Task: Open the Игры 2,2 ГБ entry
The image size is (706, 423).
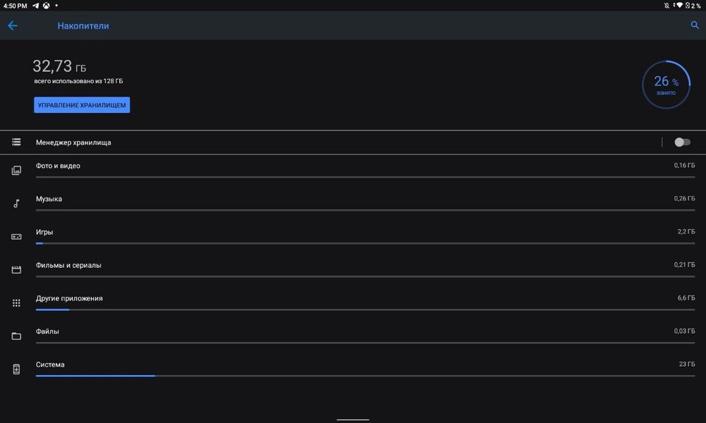Action: tap(353, 233)
